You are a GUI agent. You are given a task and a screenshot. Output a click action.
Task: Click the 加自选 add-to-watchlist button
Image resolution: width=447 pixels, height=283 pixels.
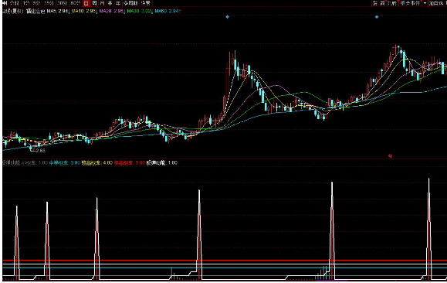point(437,3)
